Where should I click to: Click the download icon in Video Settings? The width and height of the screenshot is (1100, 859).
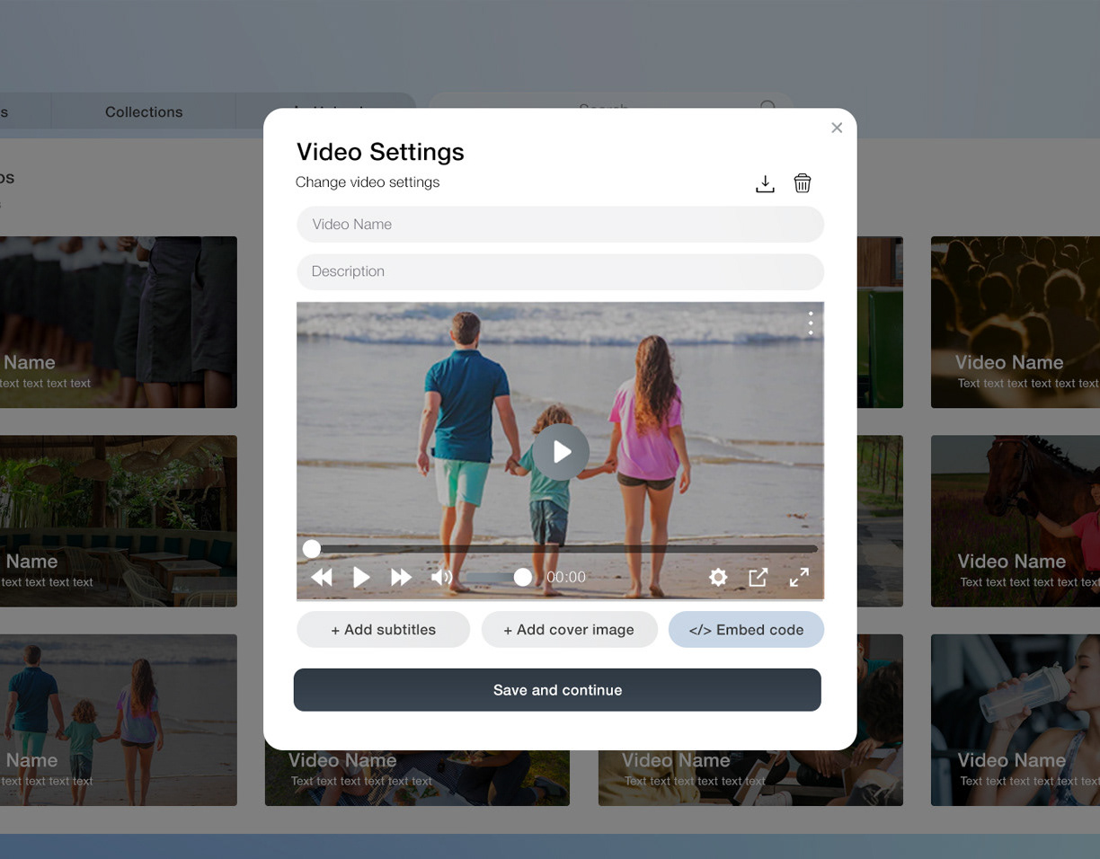[765, 183]
